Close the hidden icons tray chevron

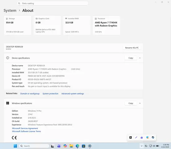pos(142,146)
